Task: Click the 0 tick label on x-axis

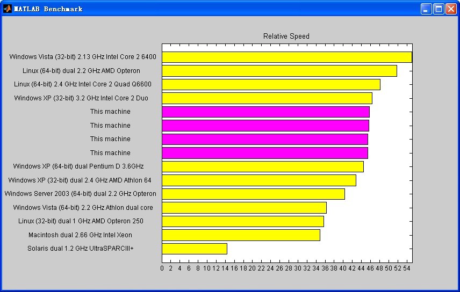Action: click(162, 268)
